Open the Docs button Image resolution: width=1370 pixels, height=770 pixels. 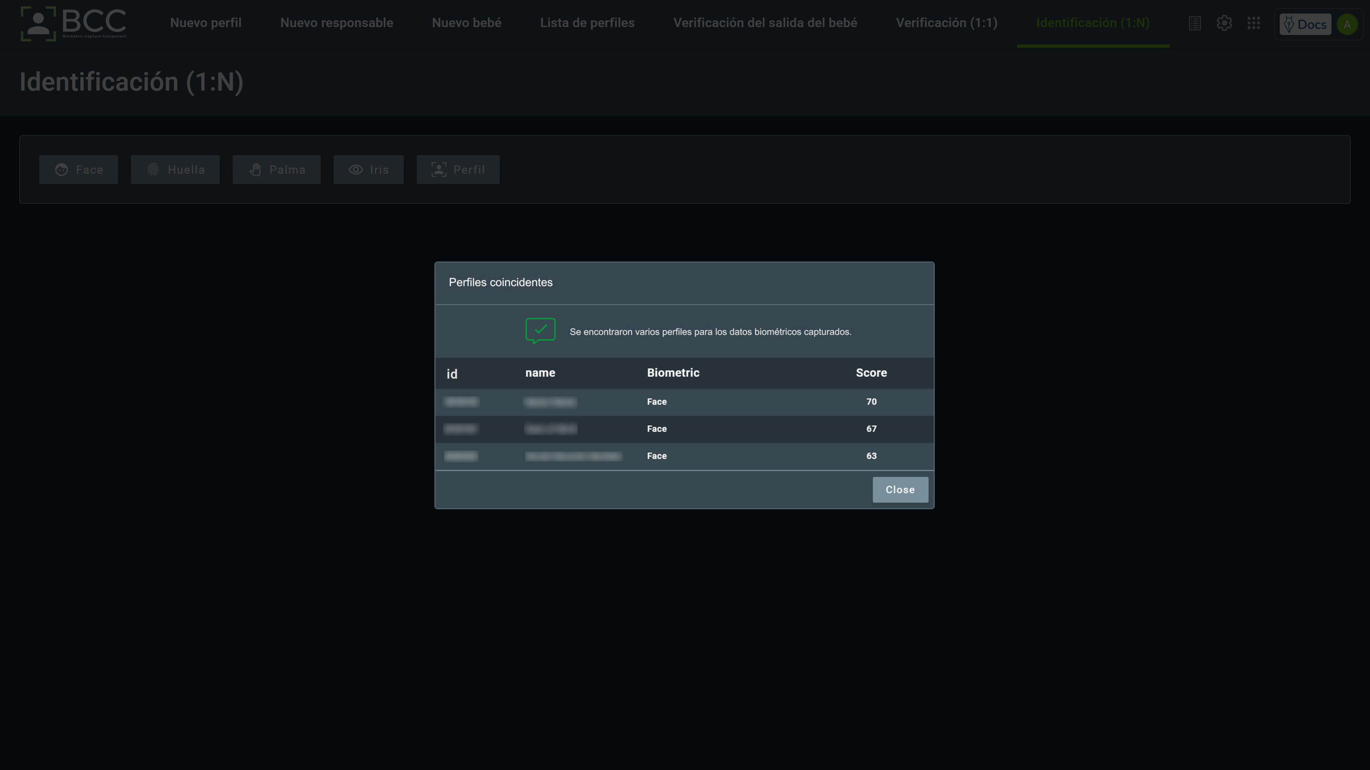point(1305,25)
